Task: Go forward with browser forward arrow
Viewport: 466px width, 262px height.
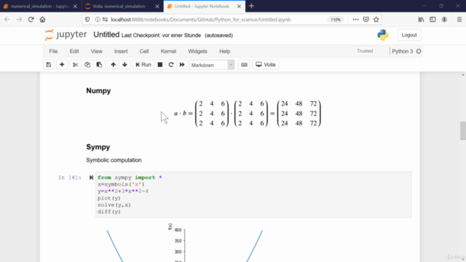Action: click(x=19, y=20)
